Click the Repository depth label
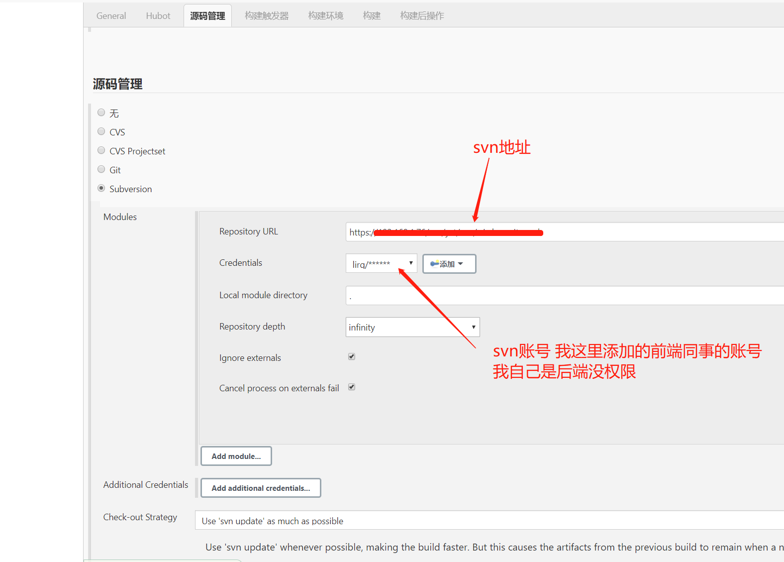 click(x=252, y=327)
